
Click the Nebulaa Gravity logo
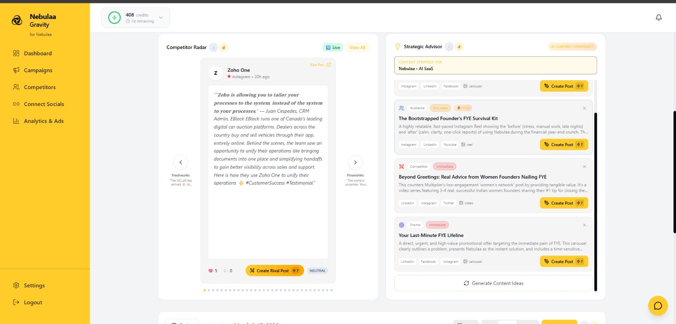point(17,20)
